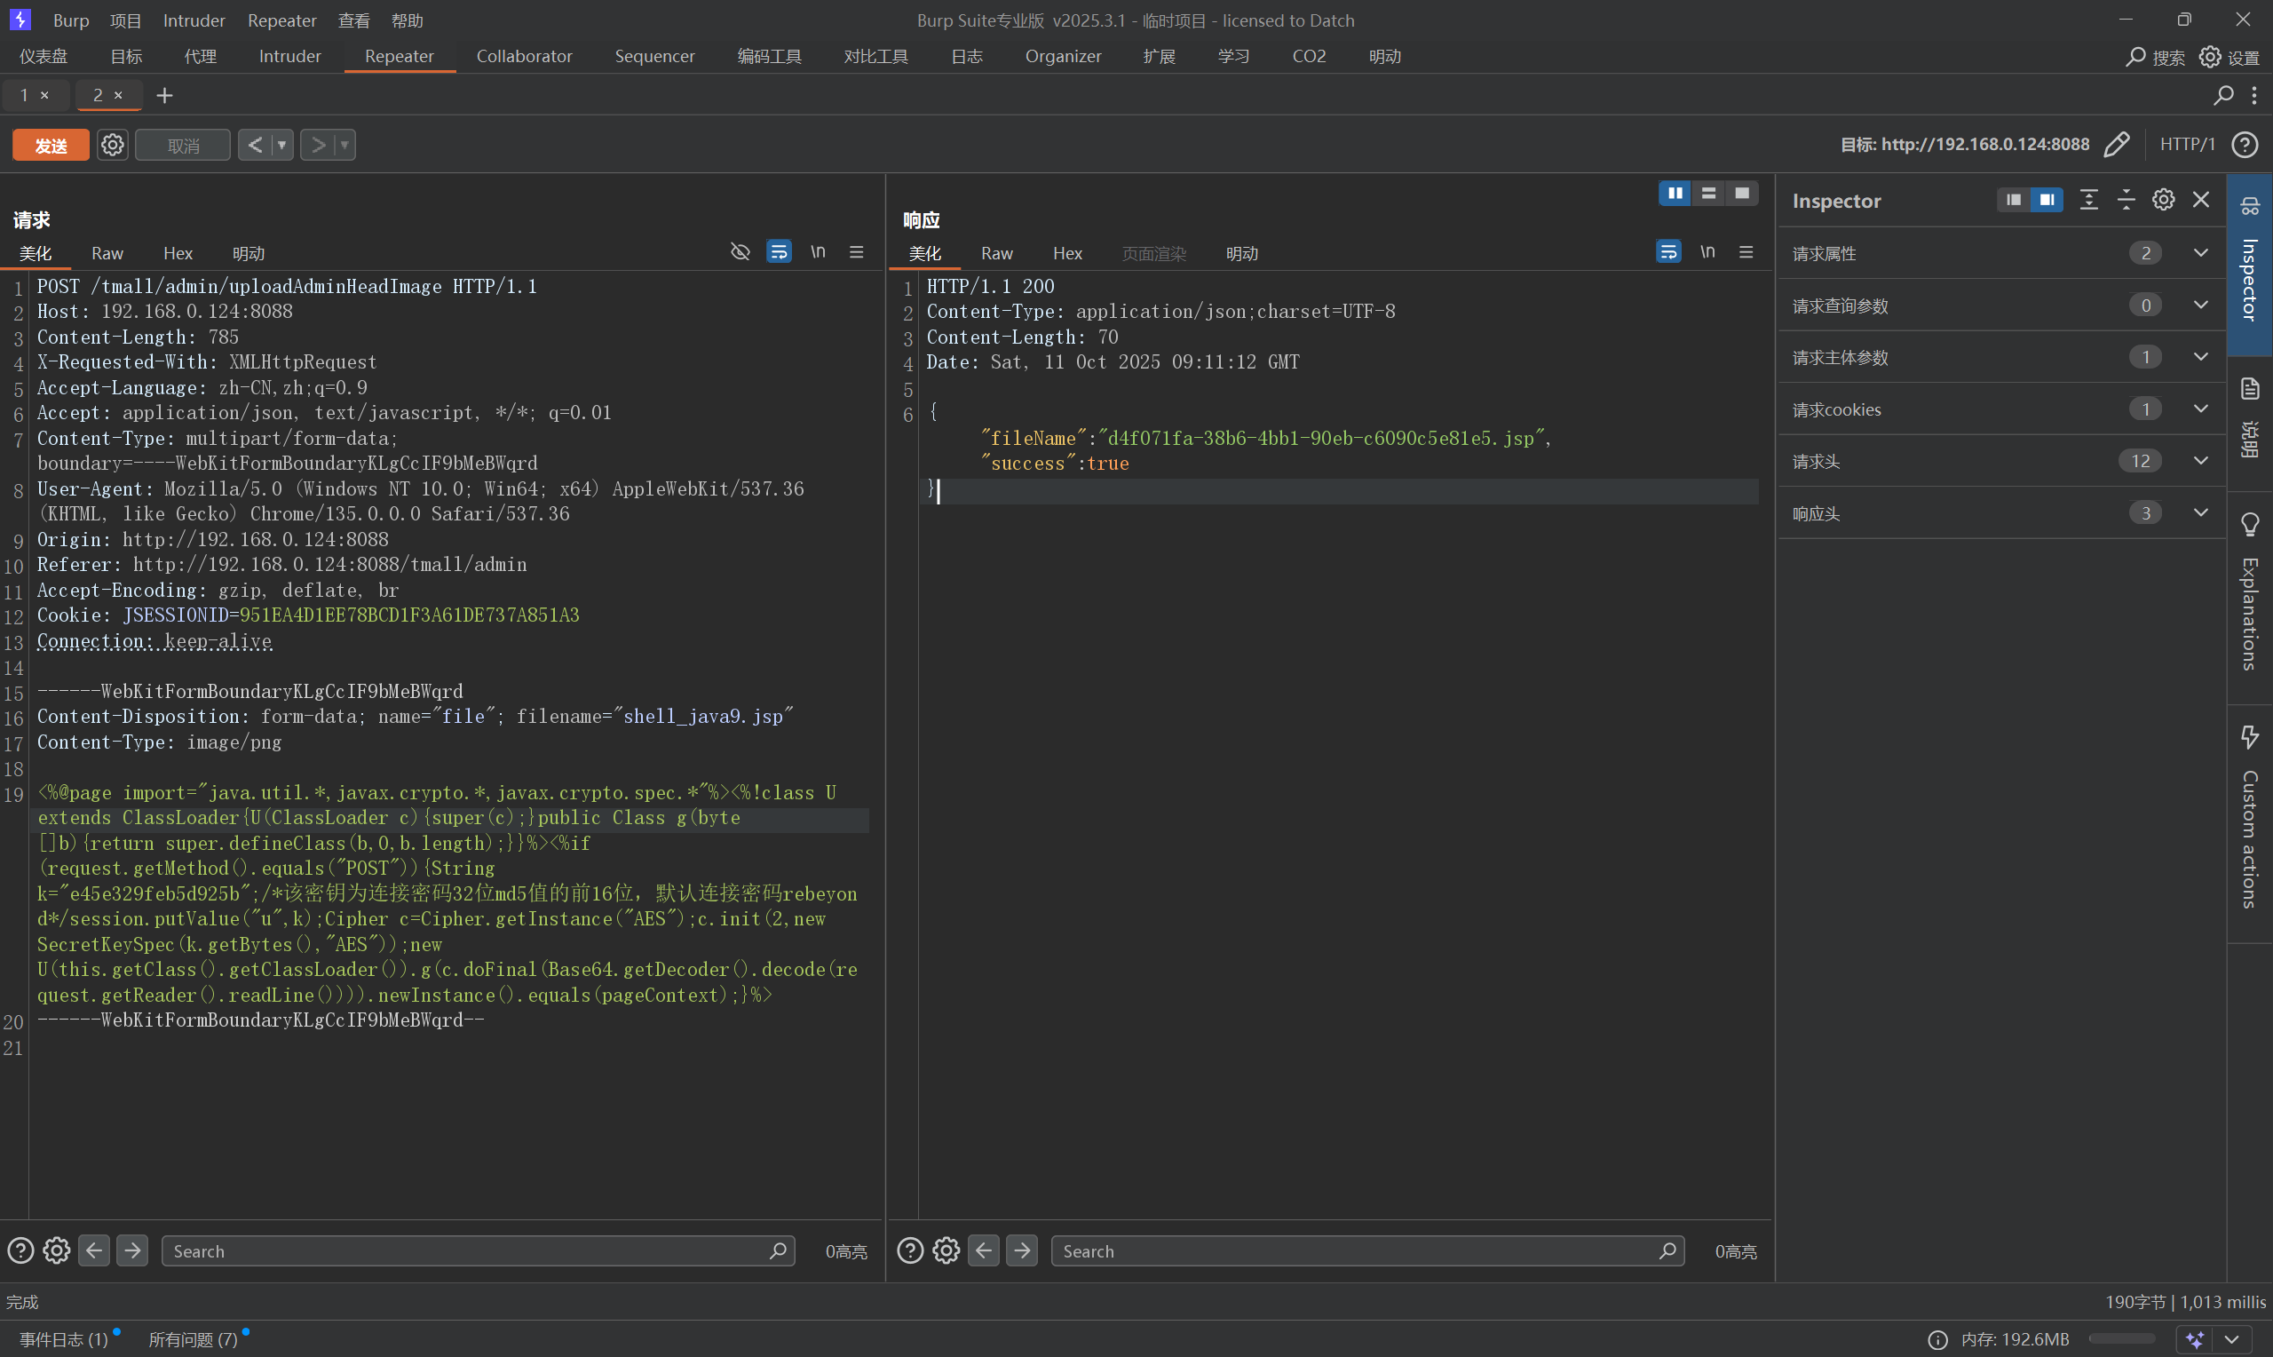The width and height of the screenshot is (2273, 1357).
Task: Expand the 请求头 section in Inspector
Action: pos(2200,461)
